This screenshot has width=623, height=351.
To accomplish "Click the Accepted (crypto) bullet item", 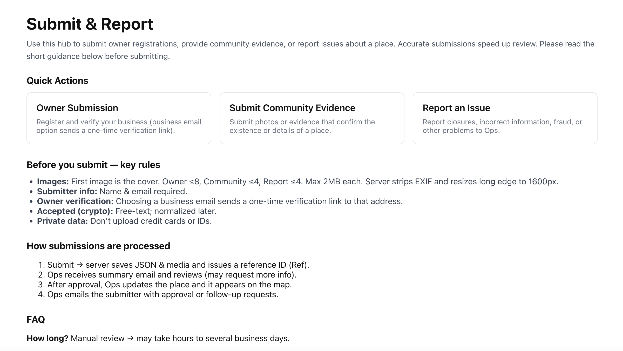I will click(x=126, y=211).
